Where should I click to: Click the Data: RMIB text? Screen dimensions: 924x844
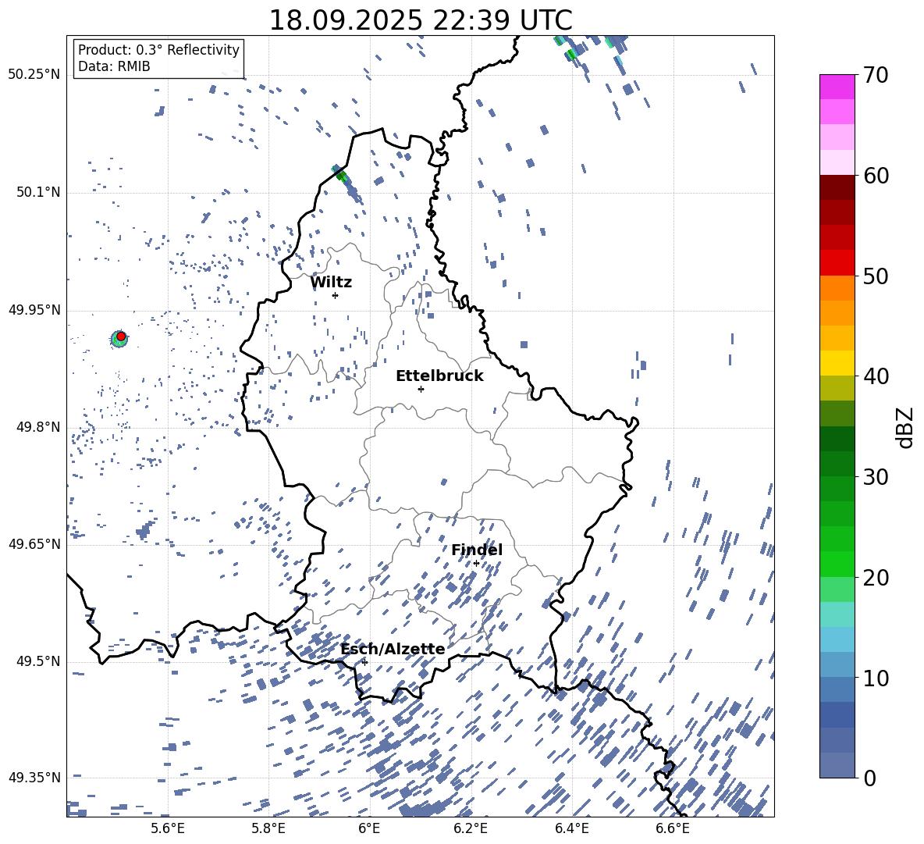[114, 66]
